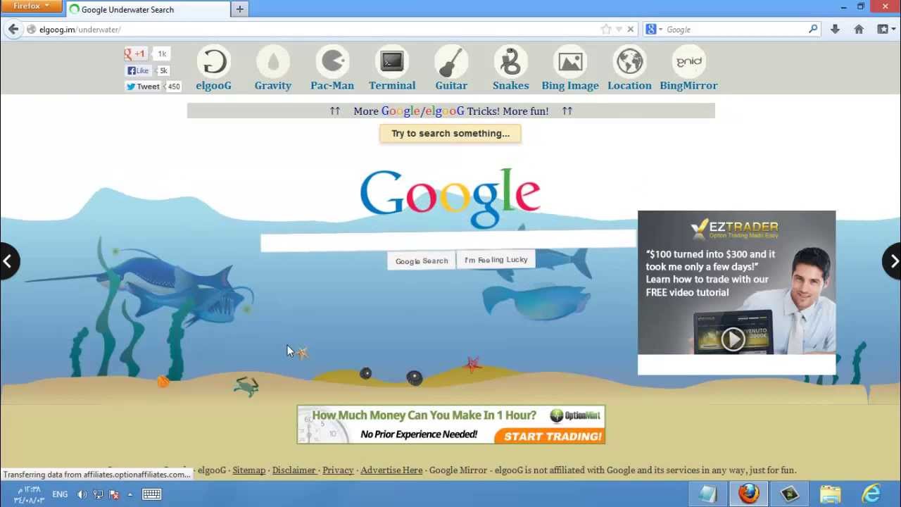Click the I'm Feeling Lucky button

[x=496, y=260]
